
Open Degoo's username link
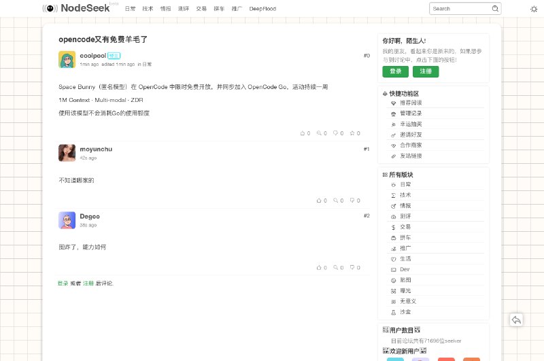click(x=90, y=216)
